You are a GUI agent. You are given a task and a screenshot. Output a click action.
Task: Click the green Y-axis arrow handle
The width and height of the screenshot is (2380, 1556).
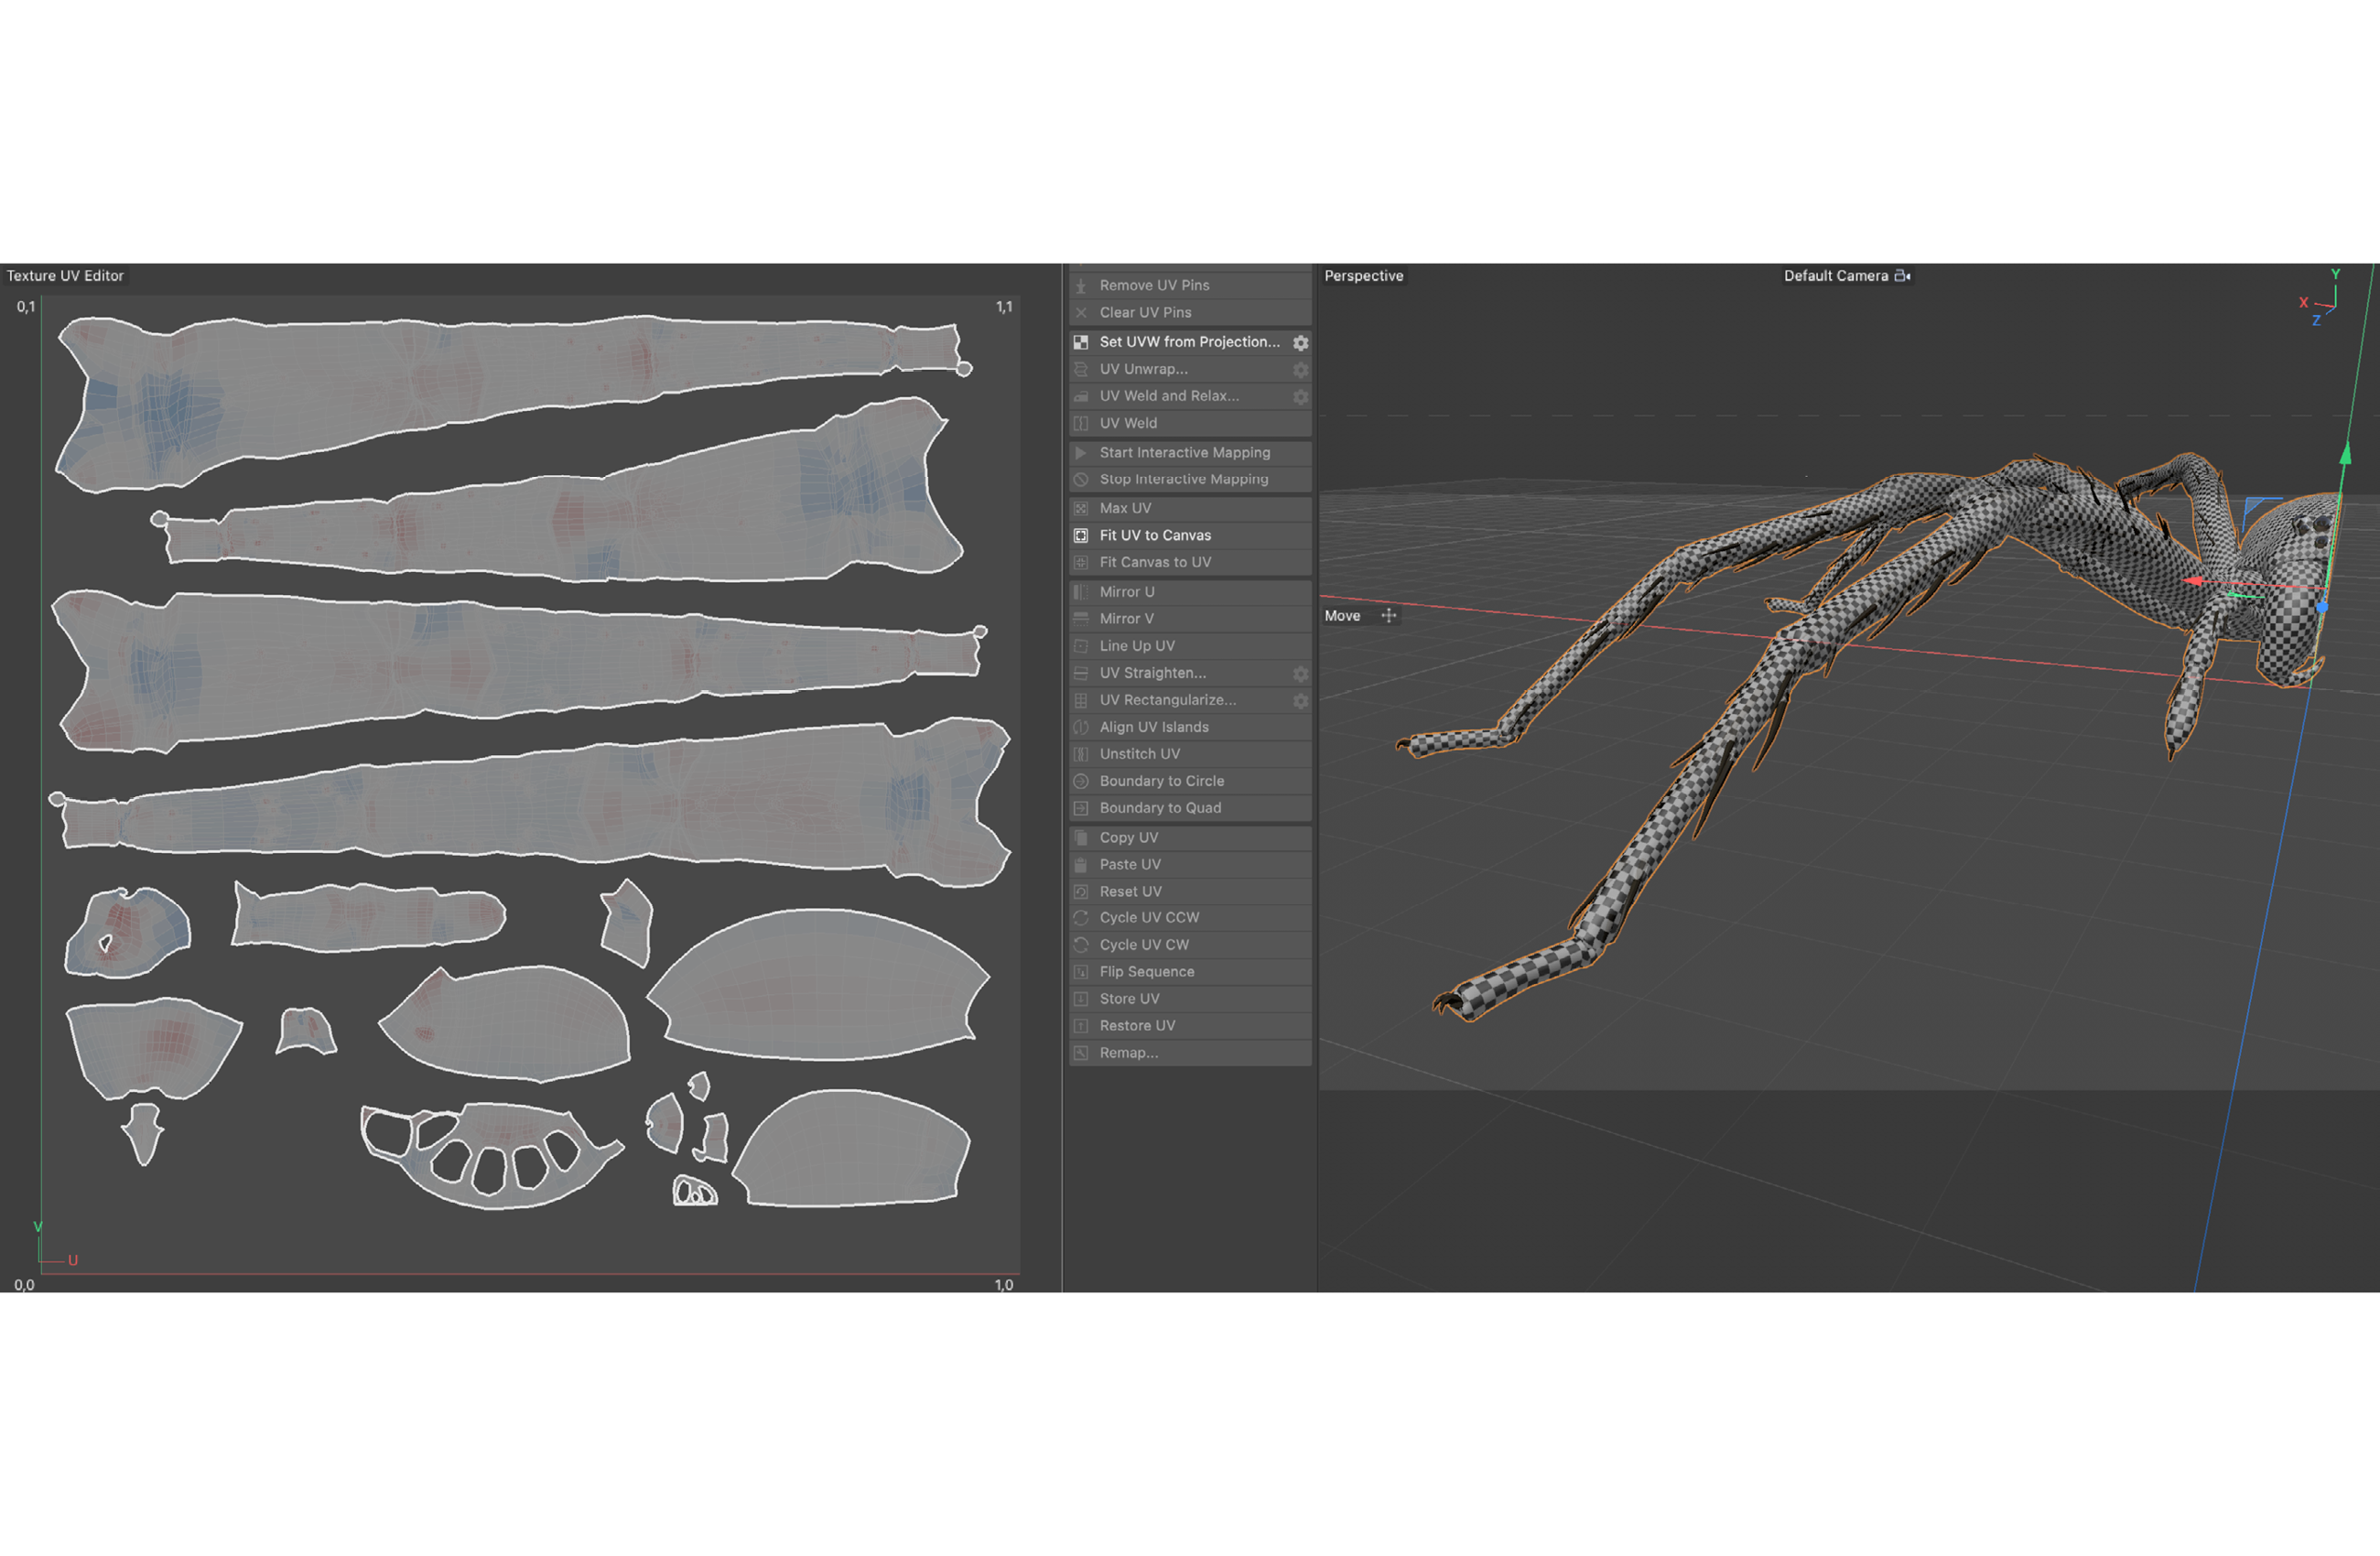coord(2345,455)
